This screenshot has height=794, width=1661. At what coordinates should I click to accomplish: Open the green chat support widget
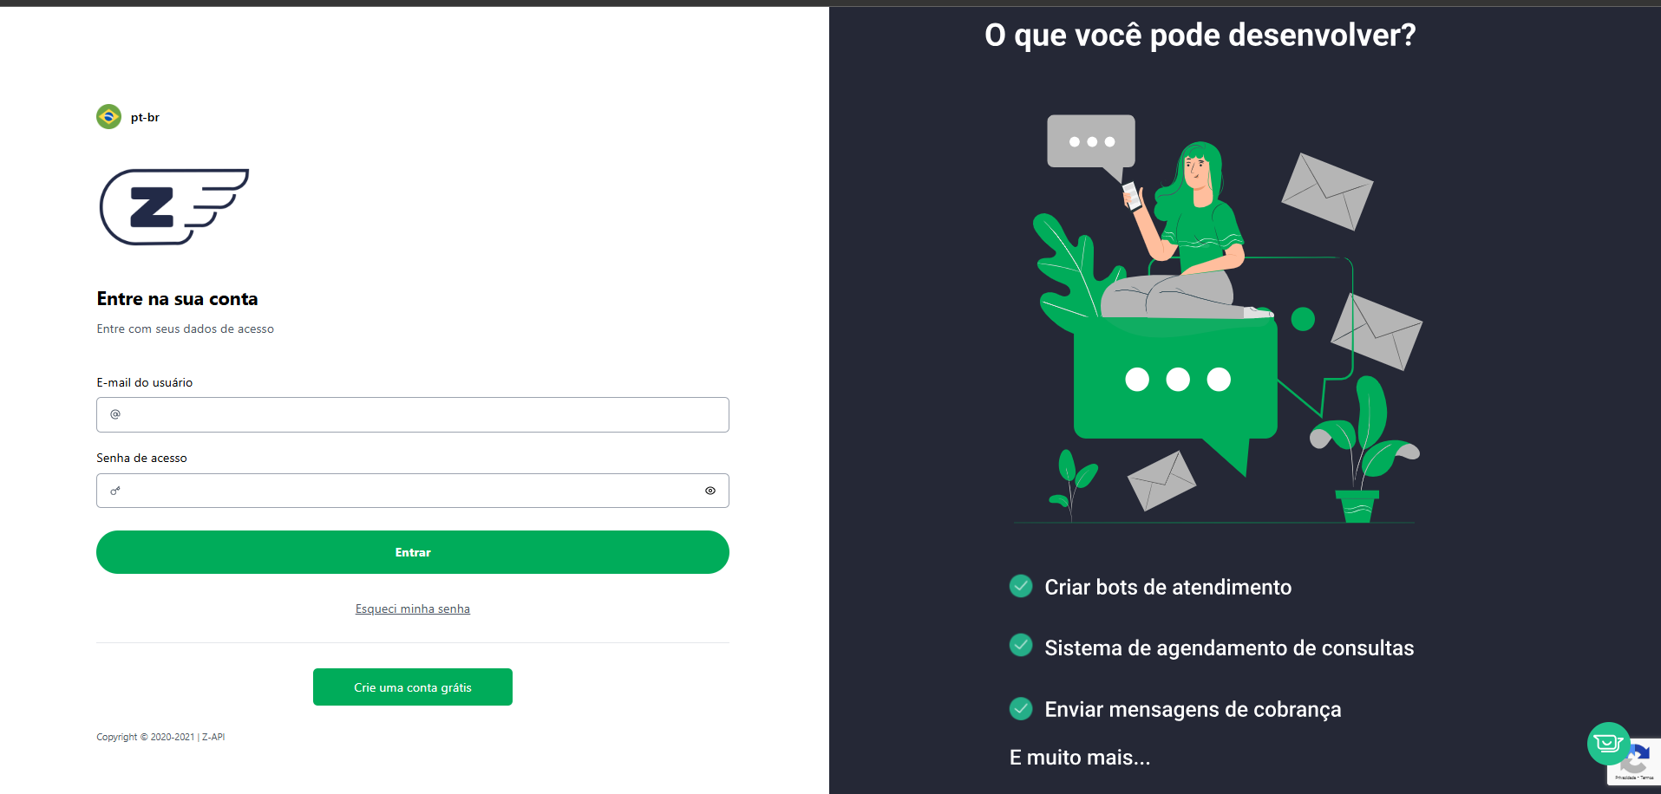tap(1609, 743)
